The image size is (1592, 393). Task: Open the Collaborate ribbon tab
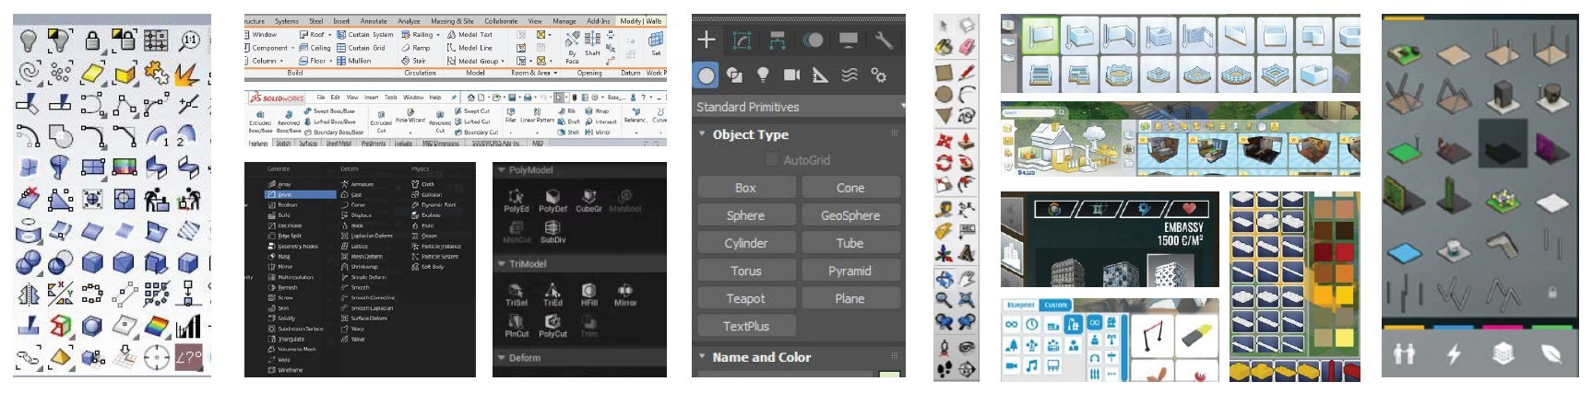pos(501,21)
